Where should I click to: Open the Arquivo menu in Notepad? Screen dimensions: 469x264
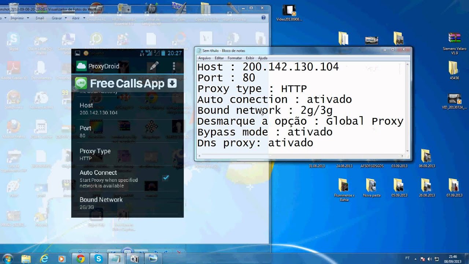[x=204, y=58]
